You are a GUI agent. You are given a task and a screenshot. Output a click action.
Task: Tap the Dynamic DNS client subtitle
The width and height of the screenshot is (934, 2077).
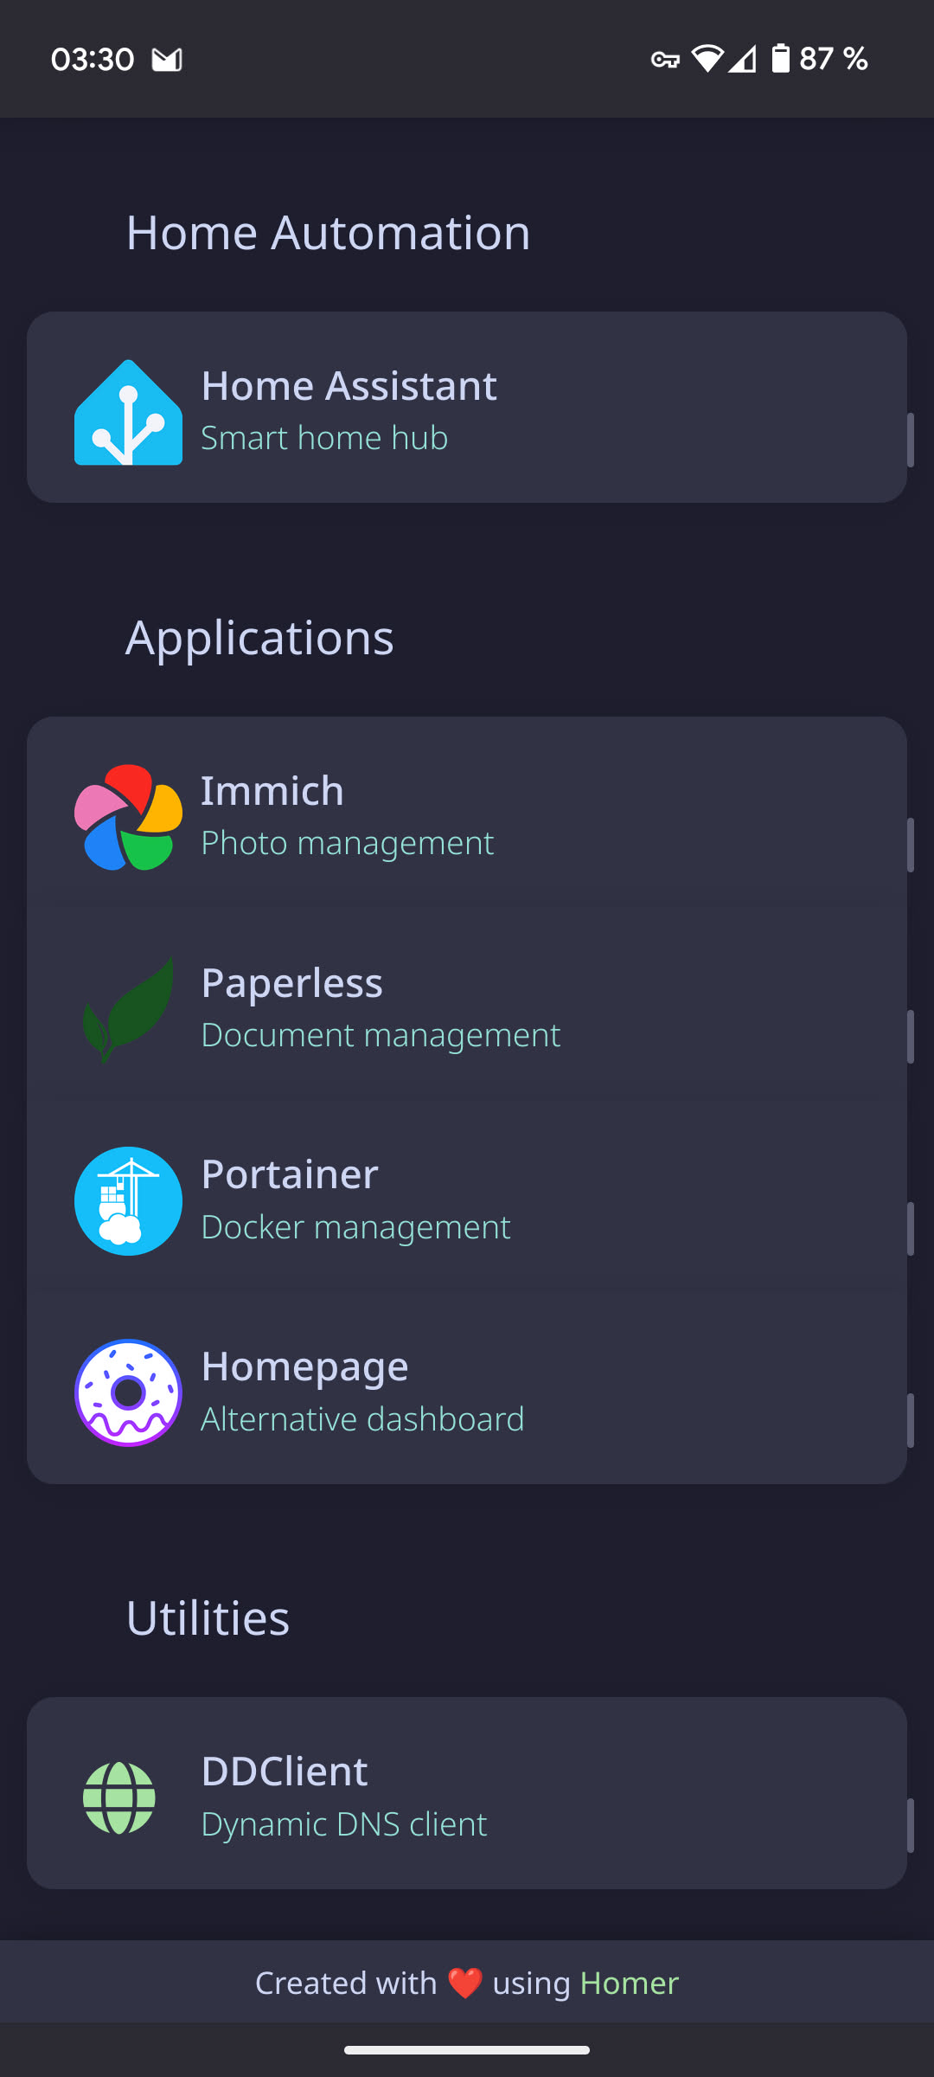coord(344,1824)
